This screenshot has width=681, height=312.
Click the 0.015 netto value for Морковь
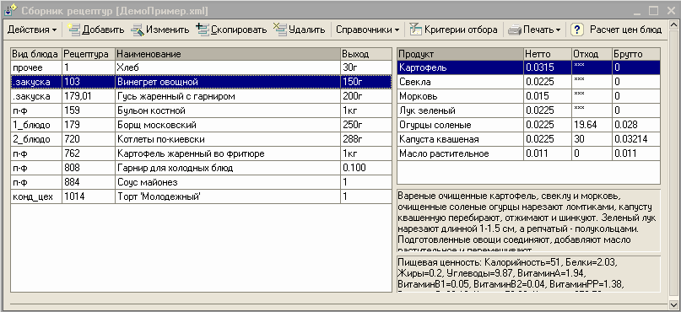coord(548,96)
